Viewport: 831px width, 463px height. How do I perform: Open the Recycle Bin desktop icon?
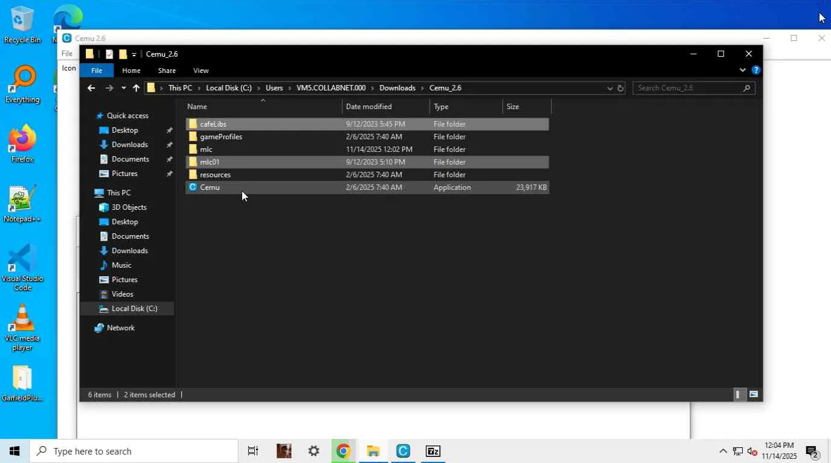[22, 24]
